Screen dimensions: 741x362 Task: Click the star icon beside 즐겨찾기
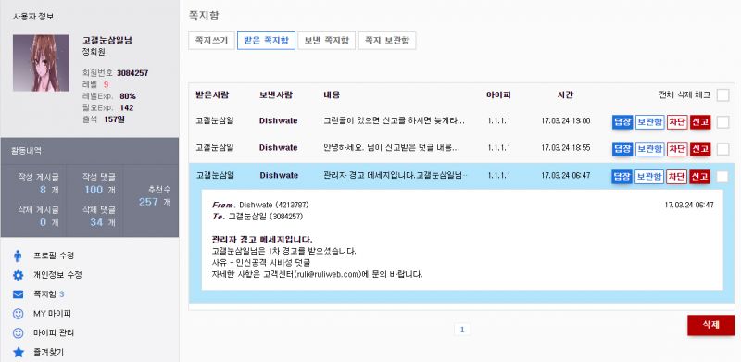pyautogui.click(x=18, y=352)
